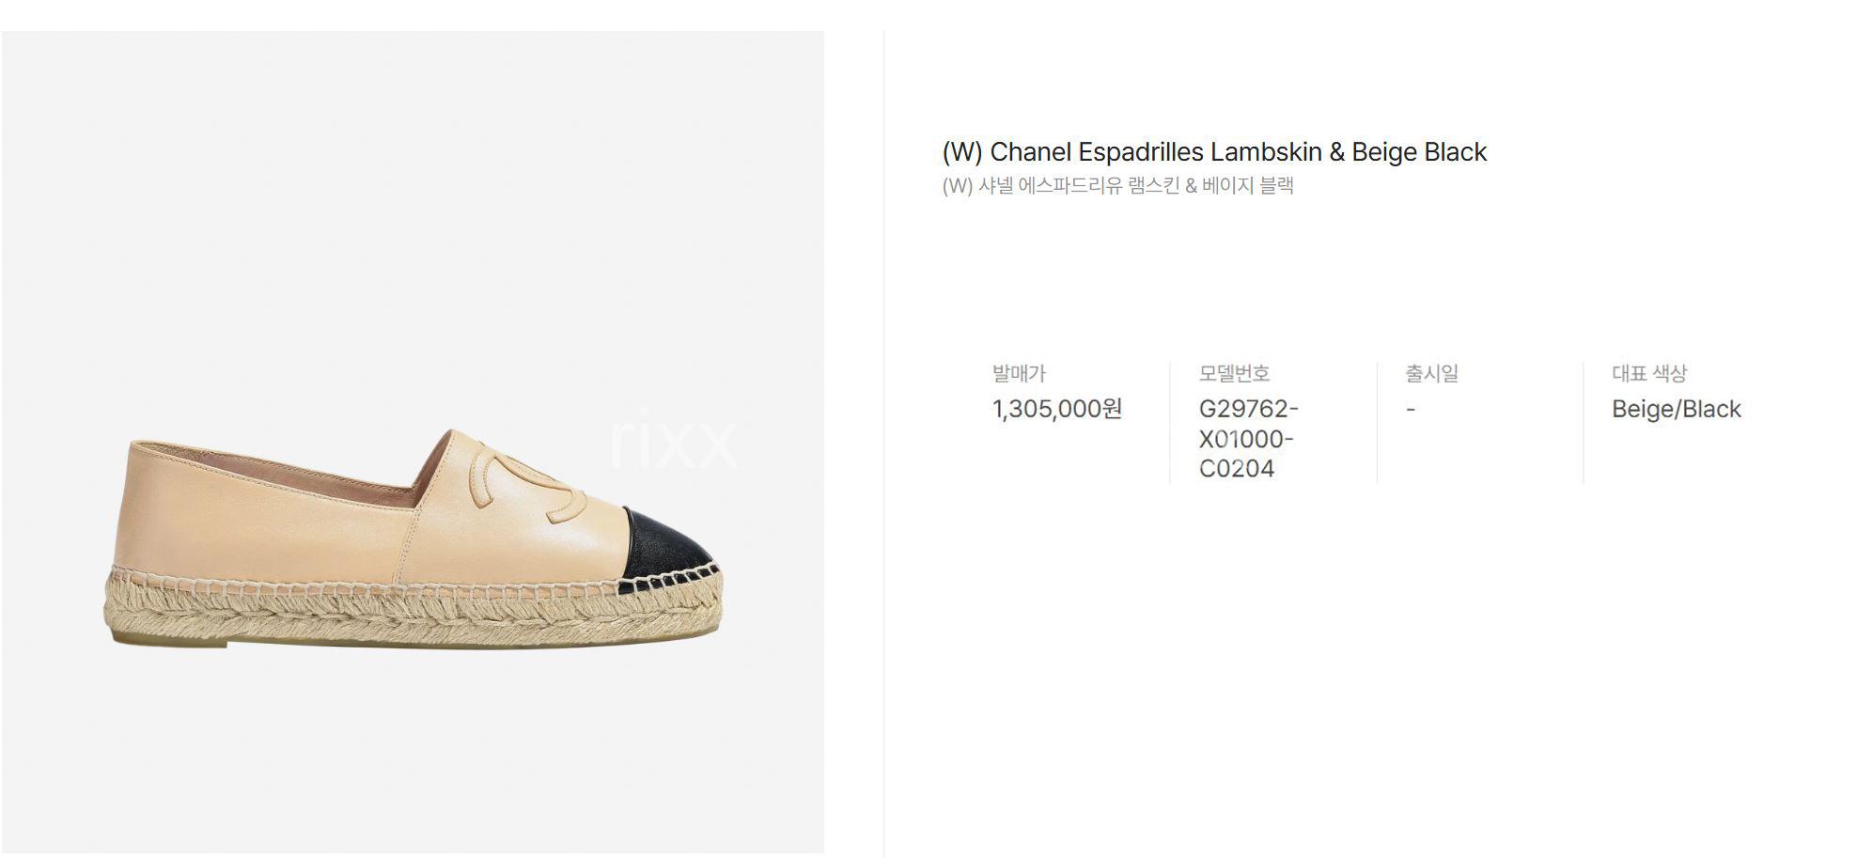1857x858 pixels.
Task: Click the braided jute sole of the espadrille
Action: pos(414,615)
